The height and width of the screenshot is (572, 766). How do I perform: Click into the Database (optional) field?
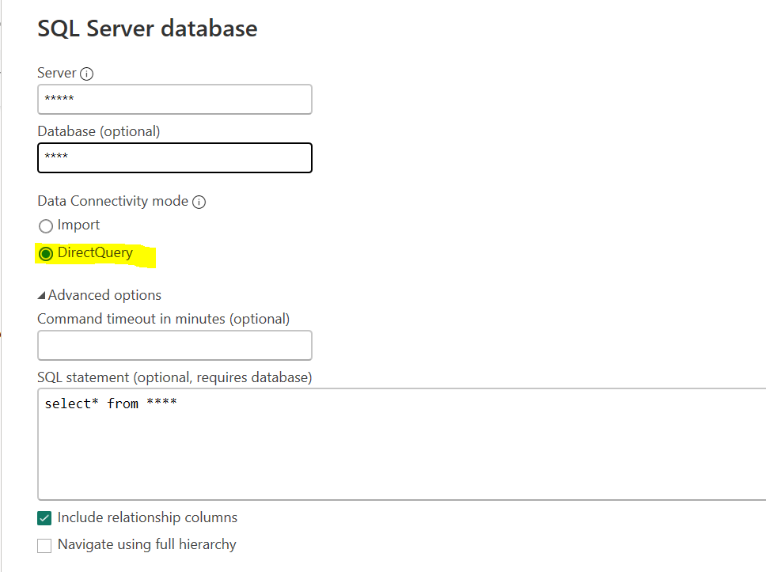[175, 157]
